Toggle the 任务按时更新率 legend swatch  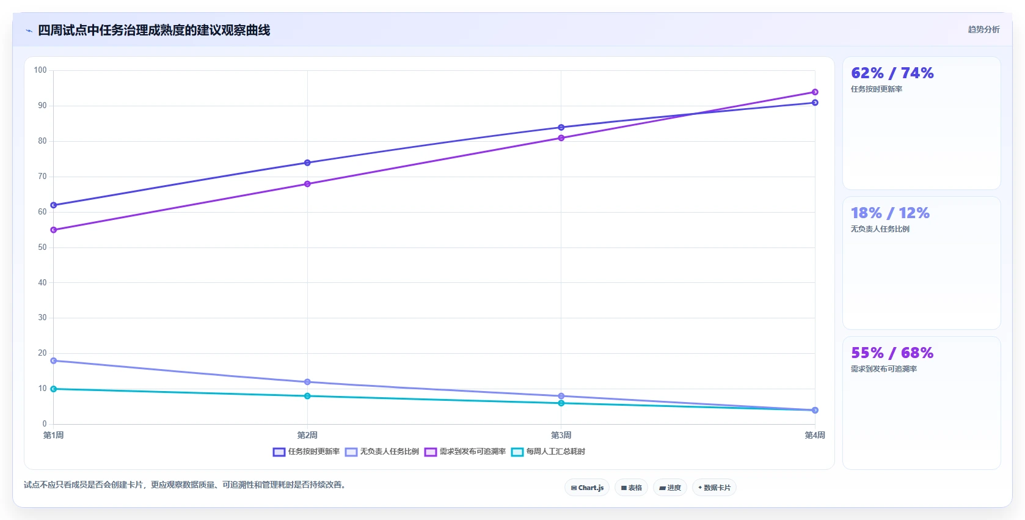pos(279,452)
